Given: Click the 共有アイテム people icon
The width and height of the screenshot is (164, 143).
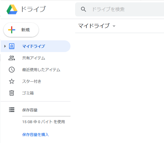Looking at the screenshot, I should tap(12, 58).
